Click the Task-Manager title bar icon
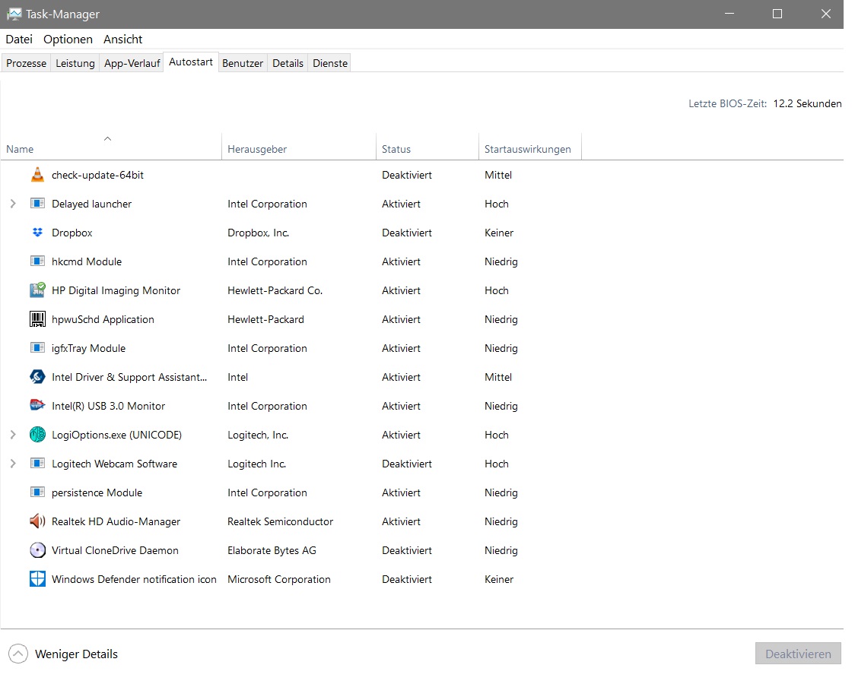The height and width of the screenshot is (684, 855). pyautogui.click(x=14, y=14)
